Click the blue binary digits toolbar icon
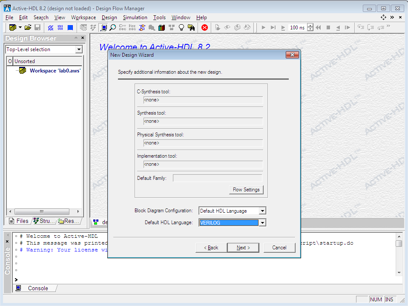This screenshot has width=408, height=306. [x=60, y=28]
